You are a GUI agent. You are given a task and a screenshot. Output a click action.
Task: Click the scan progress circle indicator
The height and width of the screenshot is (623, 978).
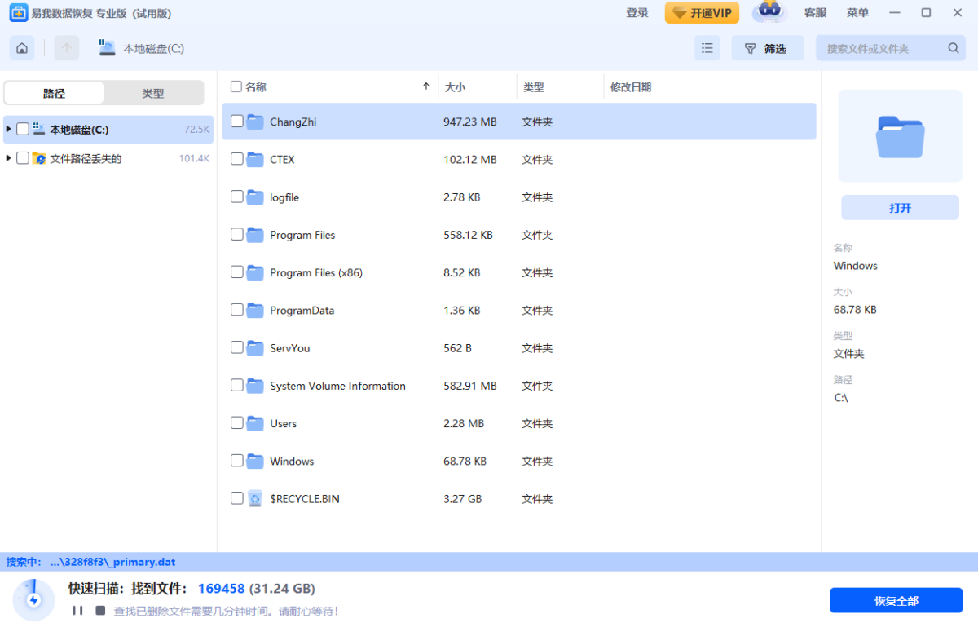(33, 599)
